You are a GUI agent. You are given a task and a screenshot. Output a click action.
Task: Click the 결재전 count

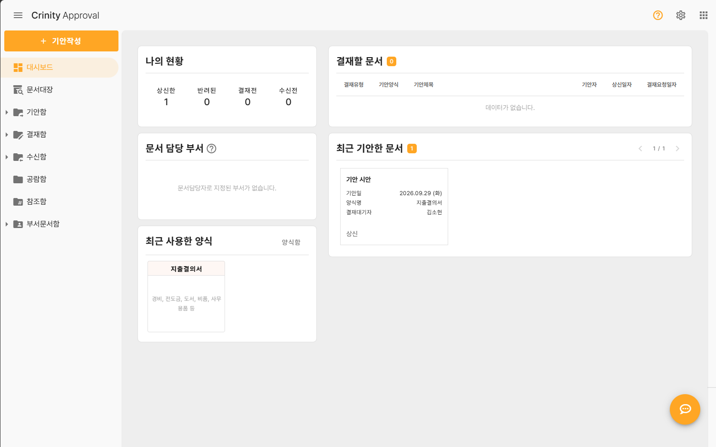(x=248, y=102)
